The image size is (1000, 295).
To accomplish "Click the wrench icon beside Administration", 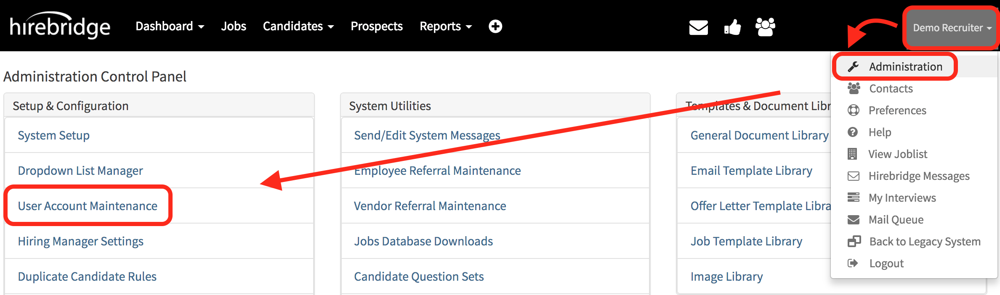I will tap(853, 67).
